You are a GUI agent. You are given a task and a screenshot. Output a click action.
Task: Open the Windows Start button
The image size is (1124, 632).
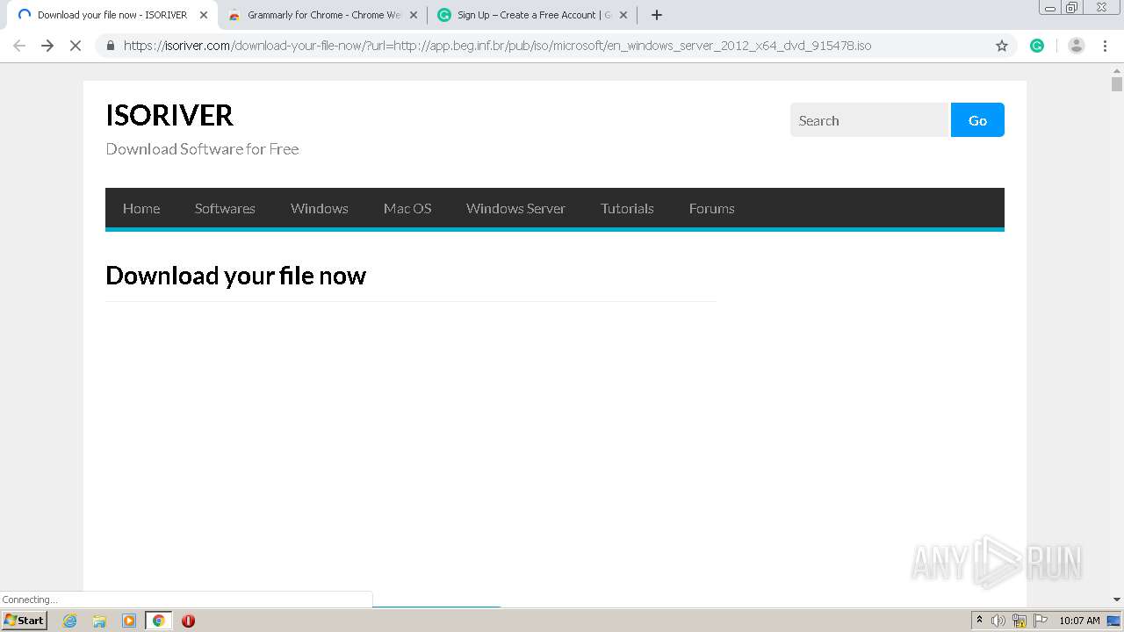point(24,620)
